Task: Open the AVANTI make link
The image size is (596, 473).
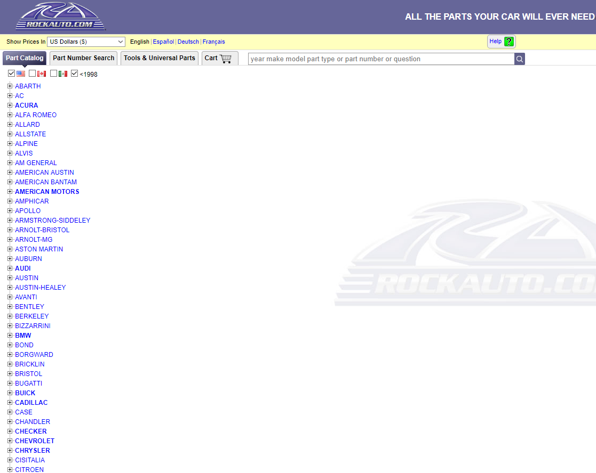Action: coord(26,297)
